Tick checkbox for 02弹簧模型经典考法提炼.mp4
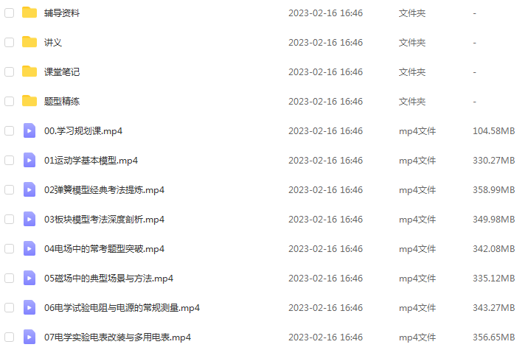This screenshot has width=525, height=350. [9, 189]
